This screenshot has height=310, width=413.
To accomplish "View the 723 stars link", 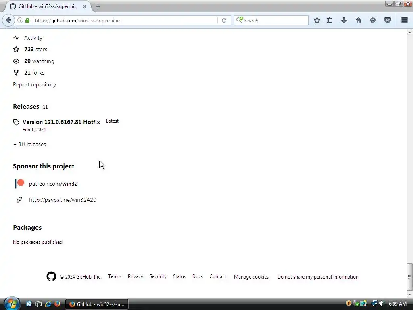I will click(35, 49).
